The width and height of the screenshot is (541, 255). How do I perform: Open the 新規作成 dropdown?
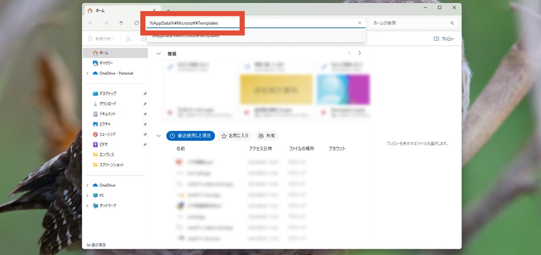pos(101,39)
